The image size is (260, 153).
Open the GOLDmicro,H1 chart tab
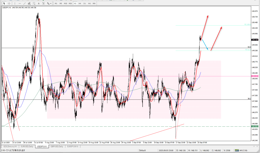point(10,147)
